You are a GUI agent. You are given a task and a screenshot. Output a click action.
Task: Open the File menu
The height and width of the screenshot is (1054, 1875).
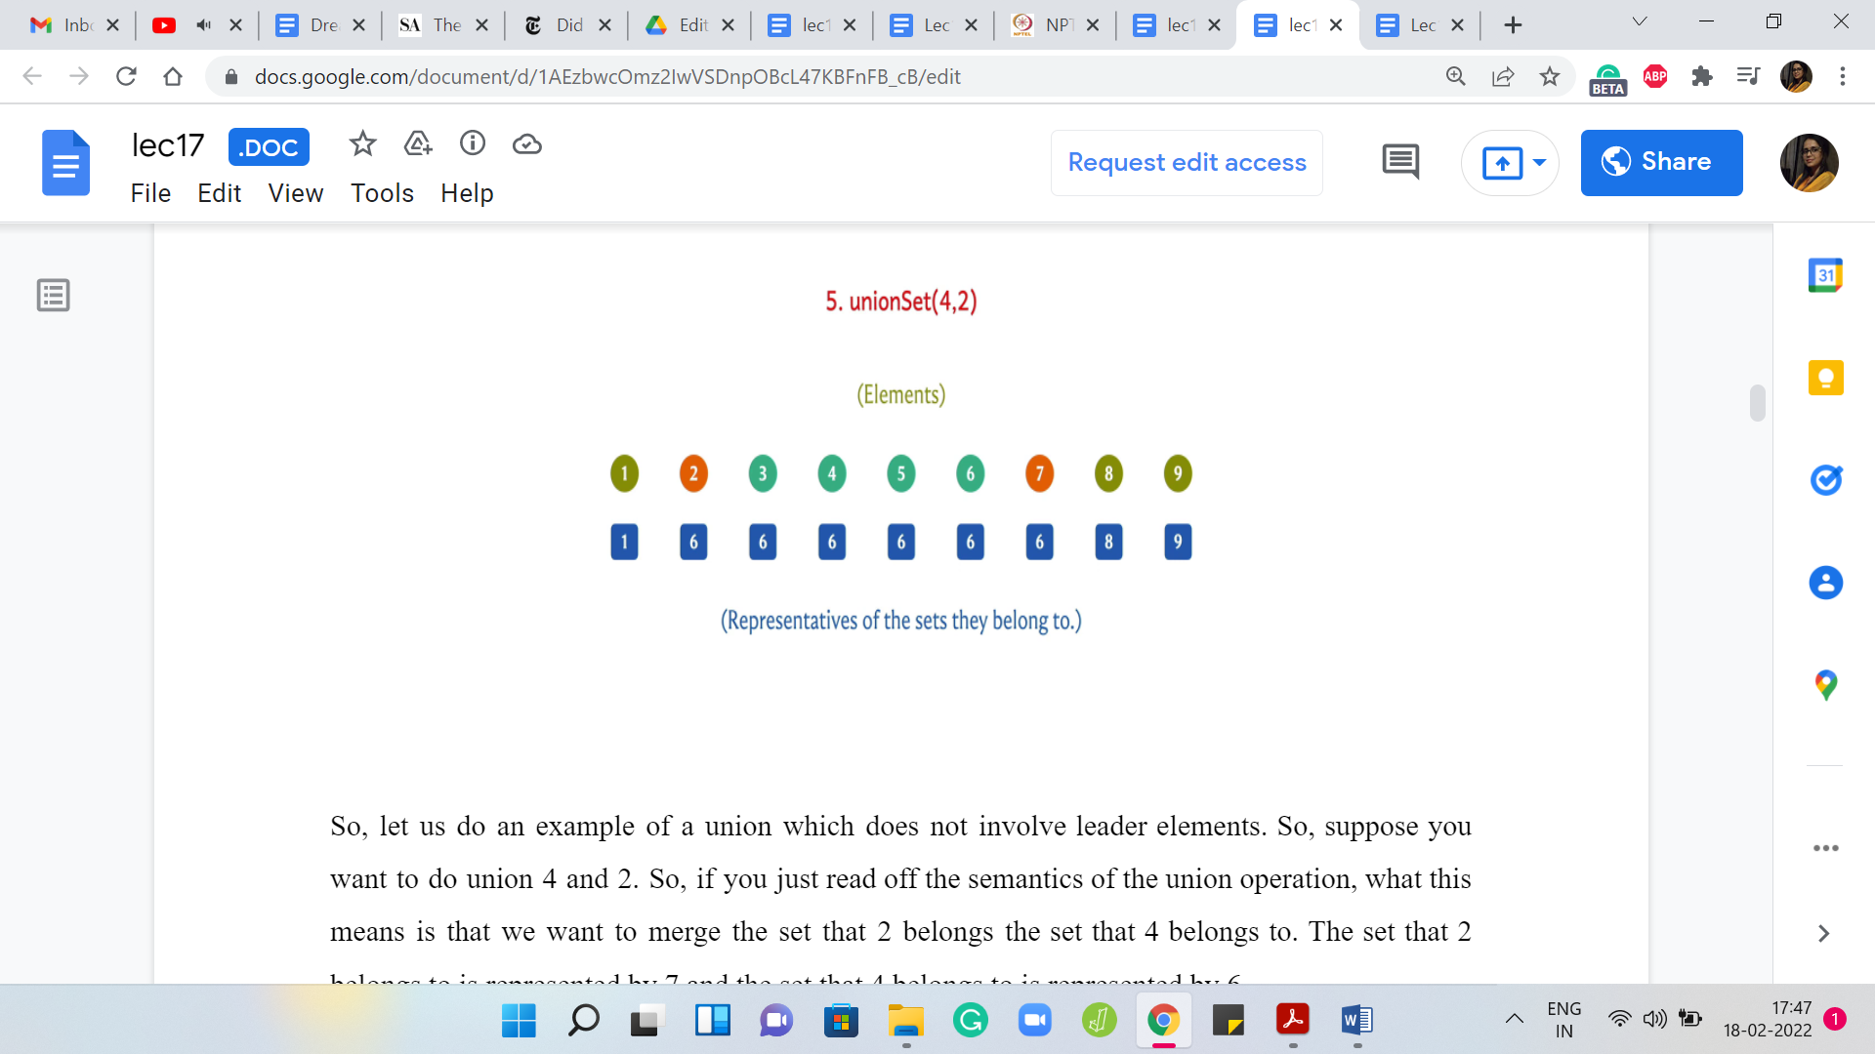150,193
